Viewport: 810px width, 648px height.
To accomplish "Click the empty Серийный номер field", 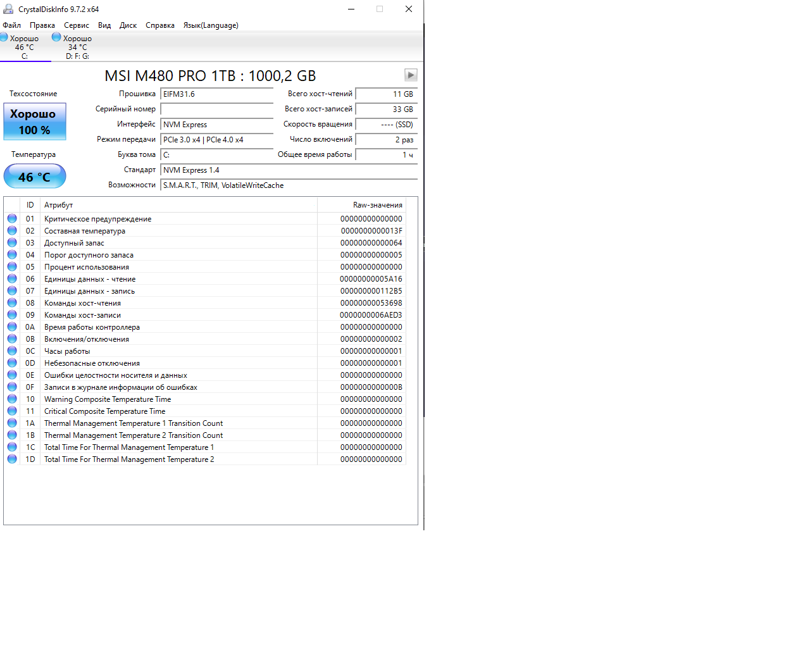I will point(217,109).
